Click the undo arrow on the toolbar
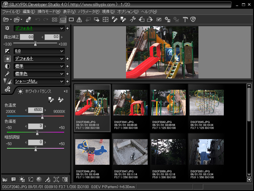This screenshot has height=191, width=254. 37,20
